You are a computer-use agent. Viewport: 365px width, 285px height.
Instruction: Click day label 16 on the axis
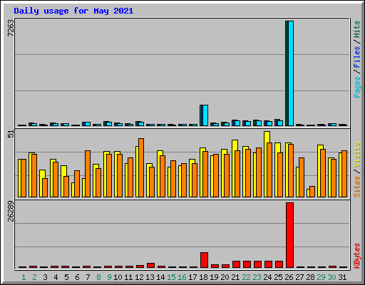[x=182, y=277]
